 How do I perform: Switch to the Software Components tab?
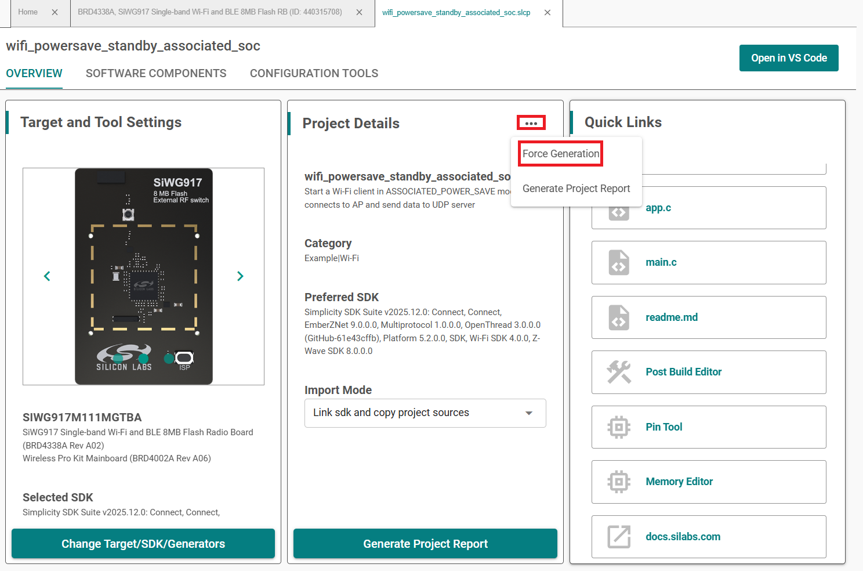pyautogui.click(x=156, y=74)
